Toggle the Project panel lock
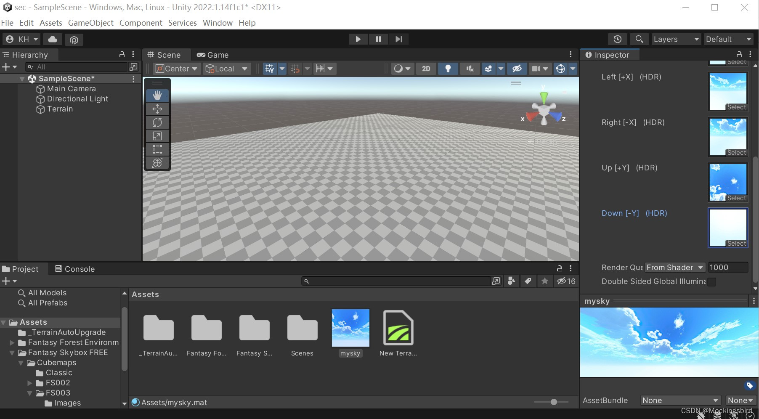 (x=560, y=268)
